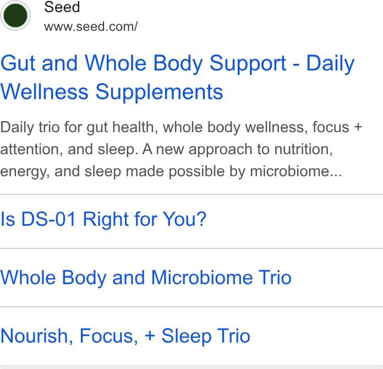Click divider between DS-01 and Whole Body sitelinks

(x=191, y=248)
